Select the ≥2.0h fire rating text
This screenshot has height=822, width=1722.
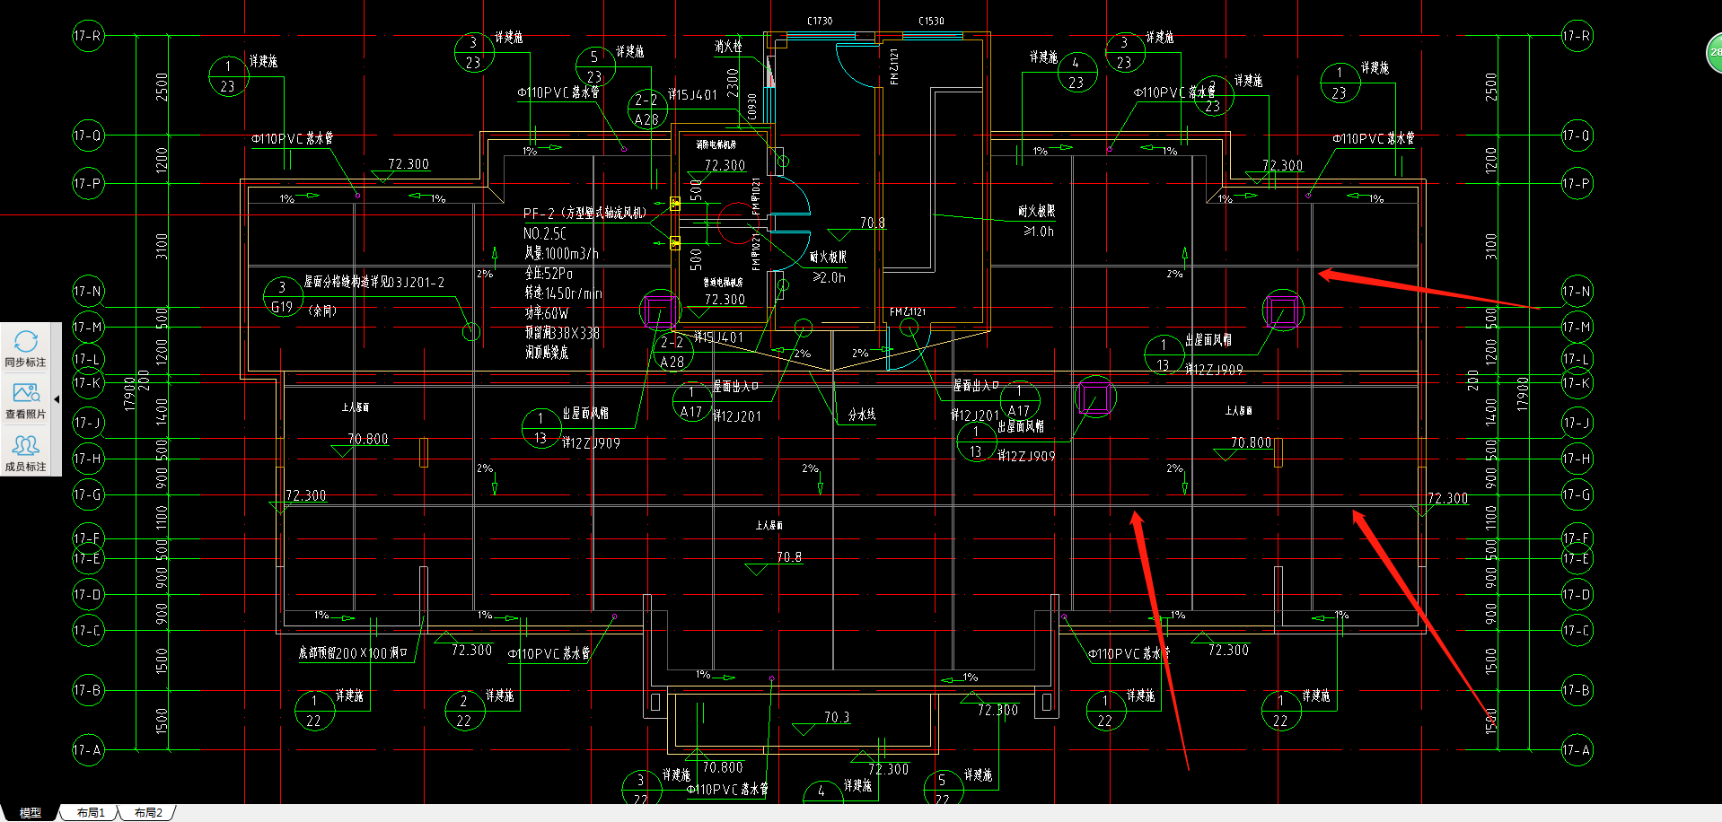tap(829, 277)
